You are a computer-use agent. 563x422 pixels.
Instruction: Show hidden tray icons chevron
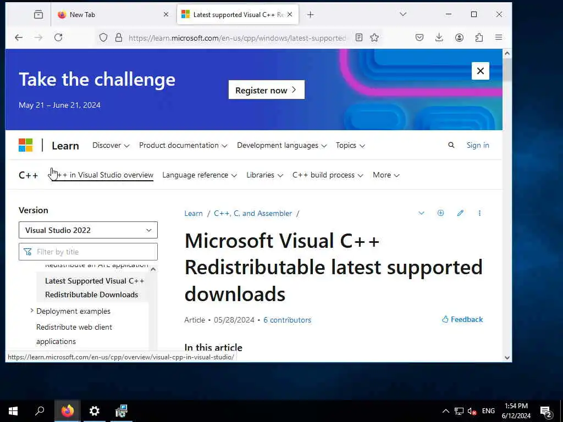click(x=445, y=411)
